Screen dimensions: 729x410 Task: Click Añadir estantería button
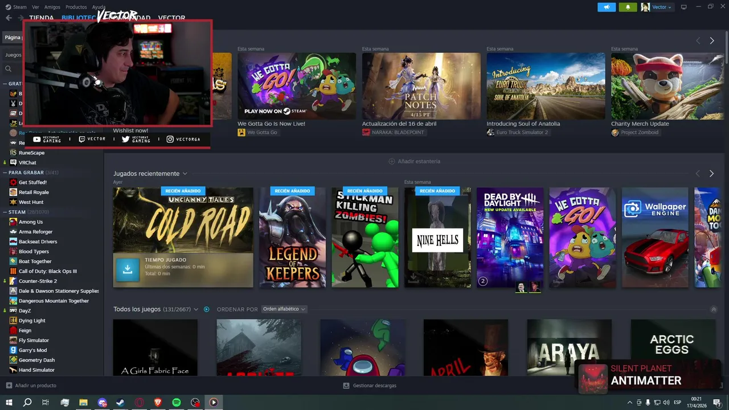(x=414, y=161)
